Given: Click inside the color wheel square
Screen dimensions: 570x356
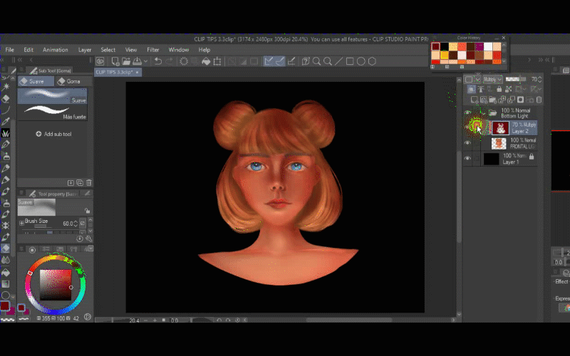Looking at the screenshot, I should (54, 285).
